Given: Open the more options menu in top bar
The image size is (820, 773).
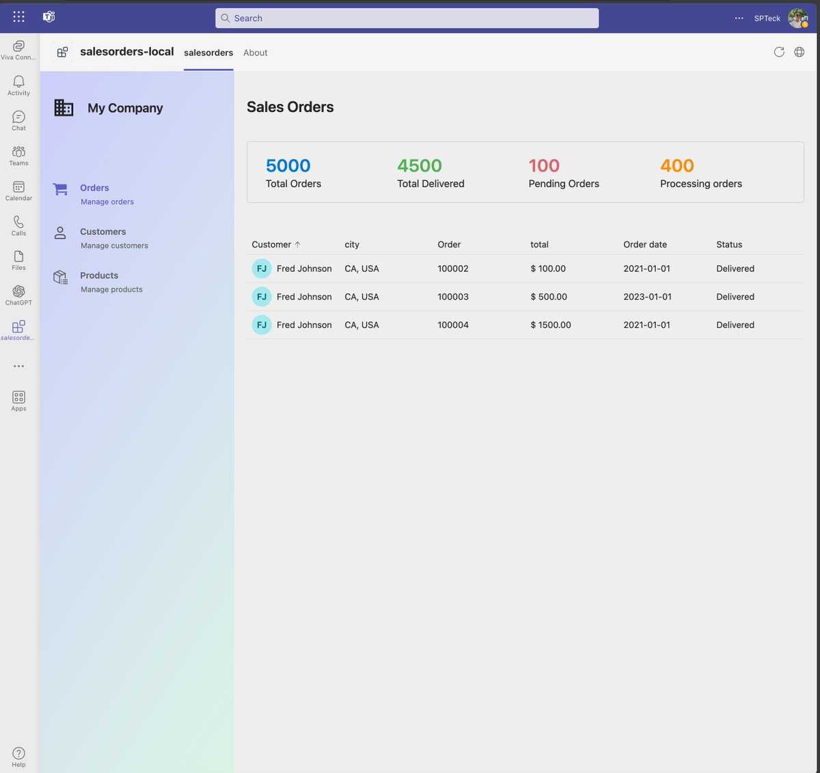Looking at the screenshot, I should (739, 18).
